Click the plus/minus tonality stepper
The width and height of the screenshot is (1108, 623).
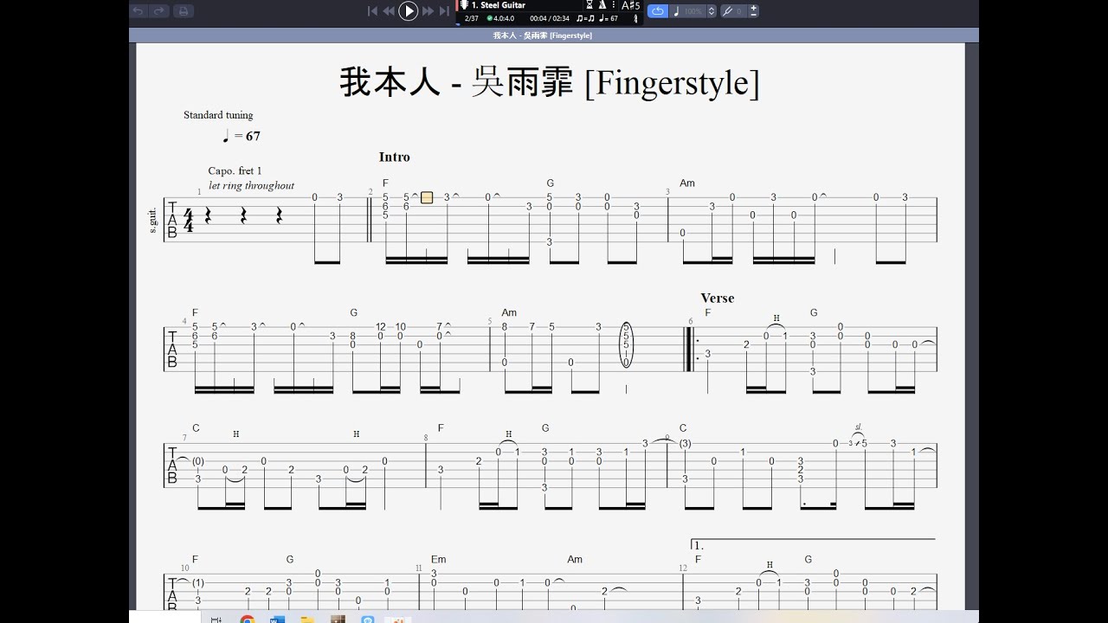754,11
